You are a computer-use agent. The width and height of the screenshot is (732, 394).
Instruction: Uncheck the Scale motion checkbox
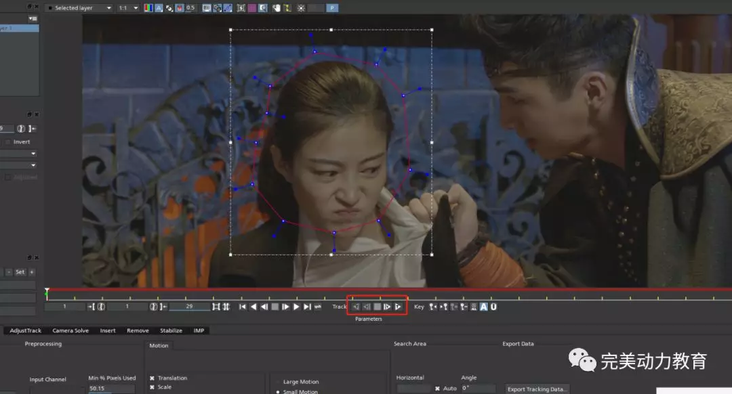click(152, 387)
